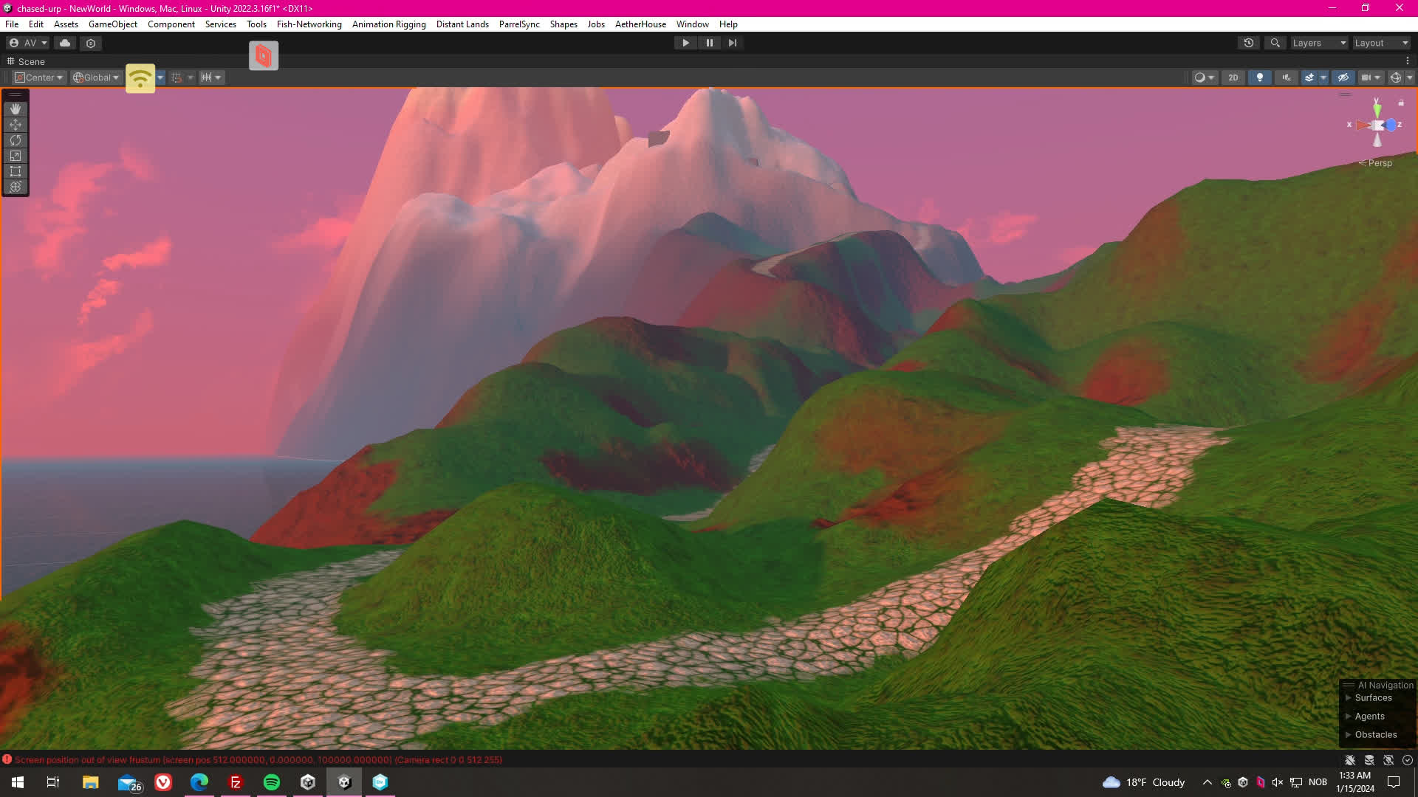Toggle scene lighting bulb button
Image resolution: width=1418 pixels, height=797 pixels.
1259,77
